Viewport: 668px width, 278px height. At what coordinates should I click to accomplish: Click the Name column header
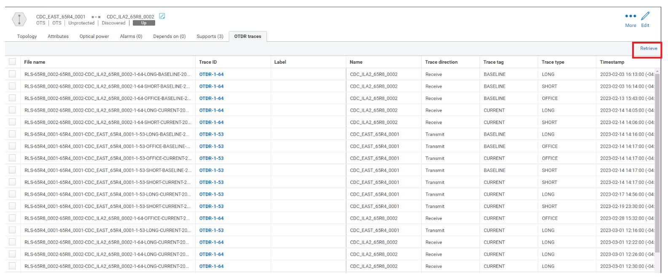tap(356, 62)
